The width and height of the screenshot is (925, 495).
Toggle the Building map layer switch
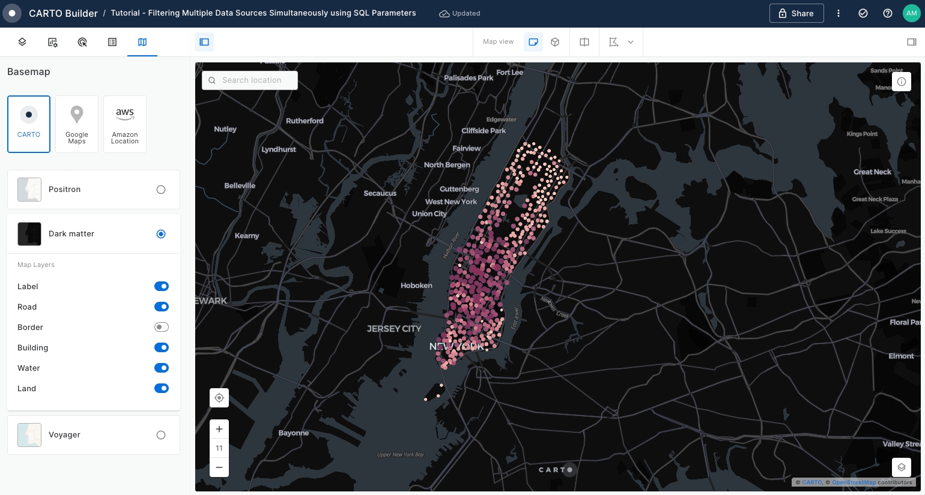tap(162, 347)
